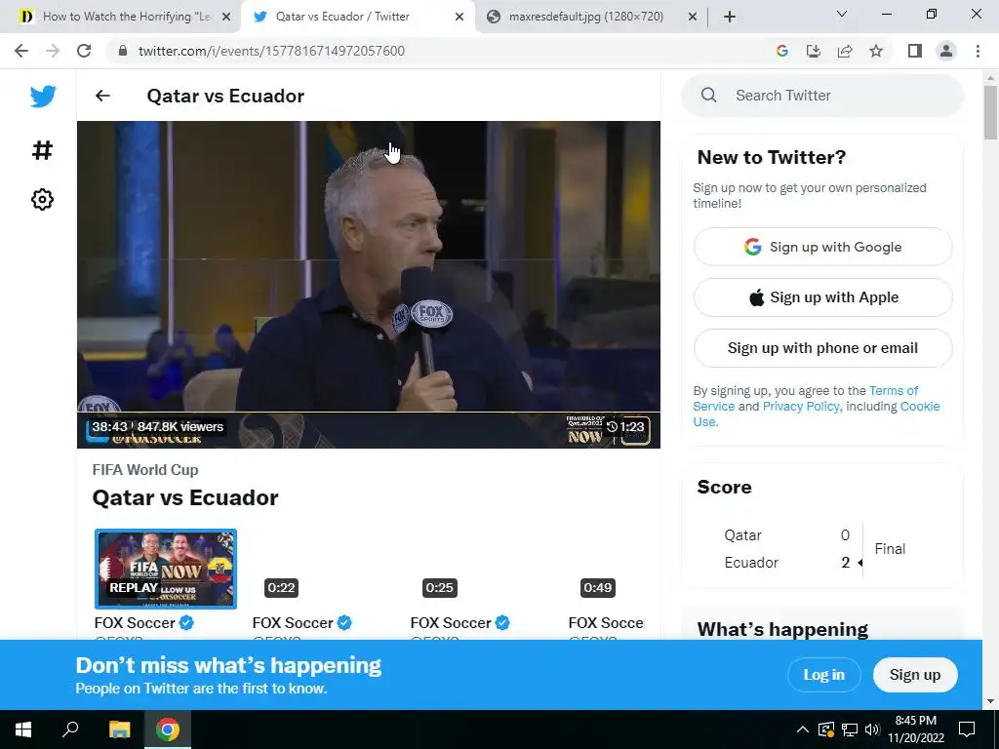Click the magnifier icon in Search Twitter
Screen dimensions: 999x749
(708, 95)
